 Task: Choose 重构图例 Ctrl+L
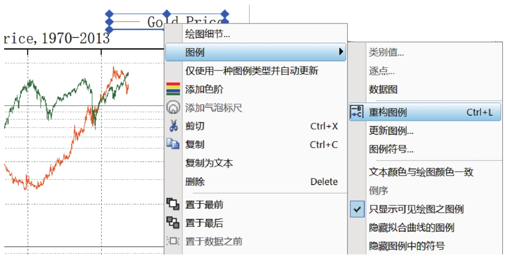[x=425, y=112]
